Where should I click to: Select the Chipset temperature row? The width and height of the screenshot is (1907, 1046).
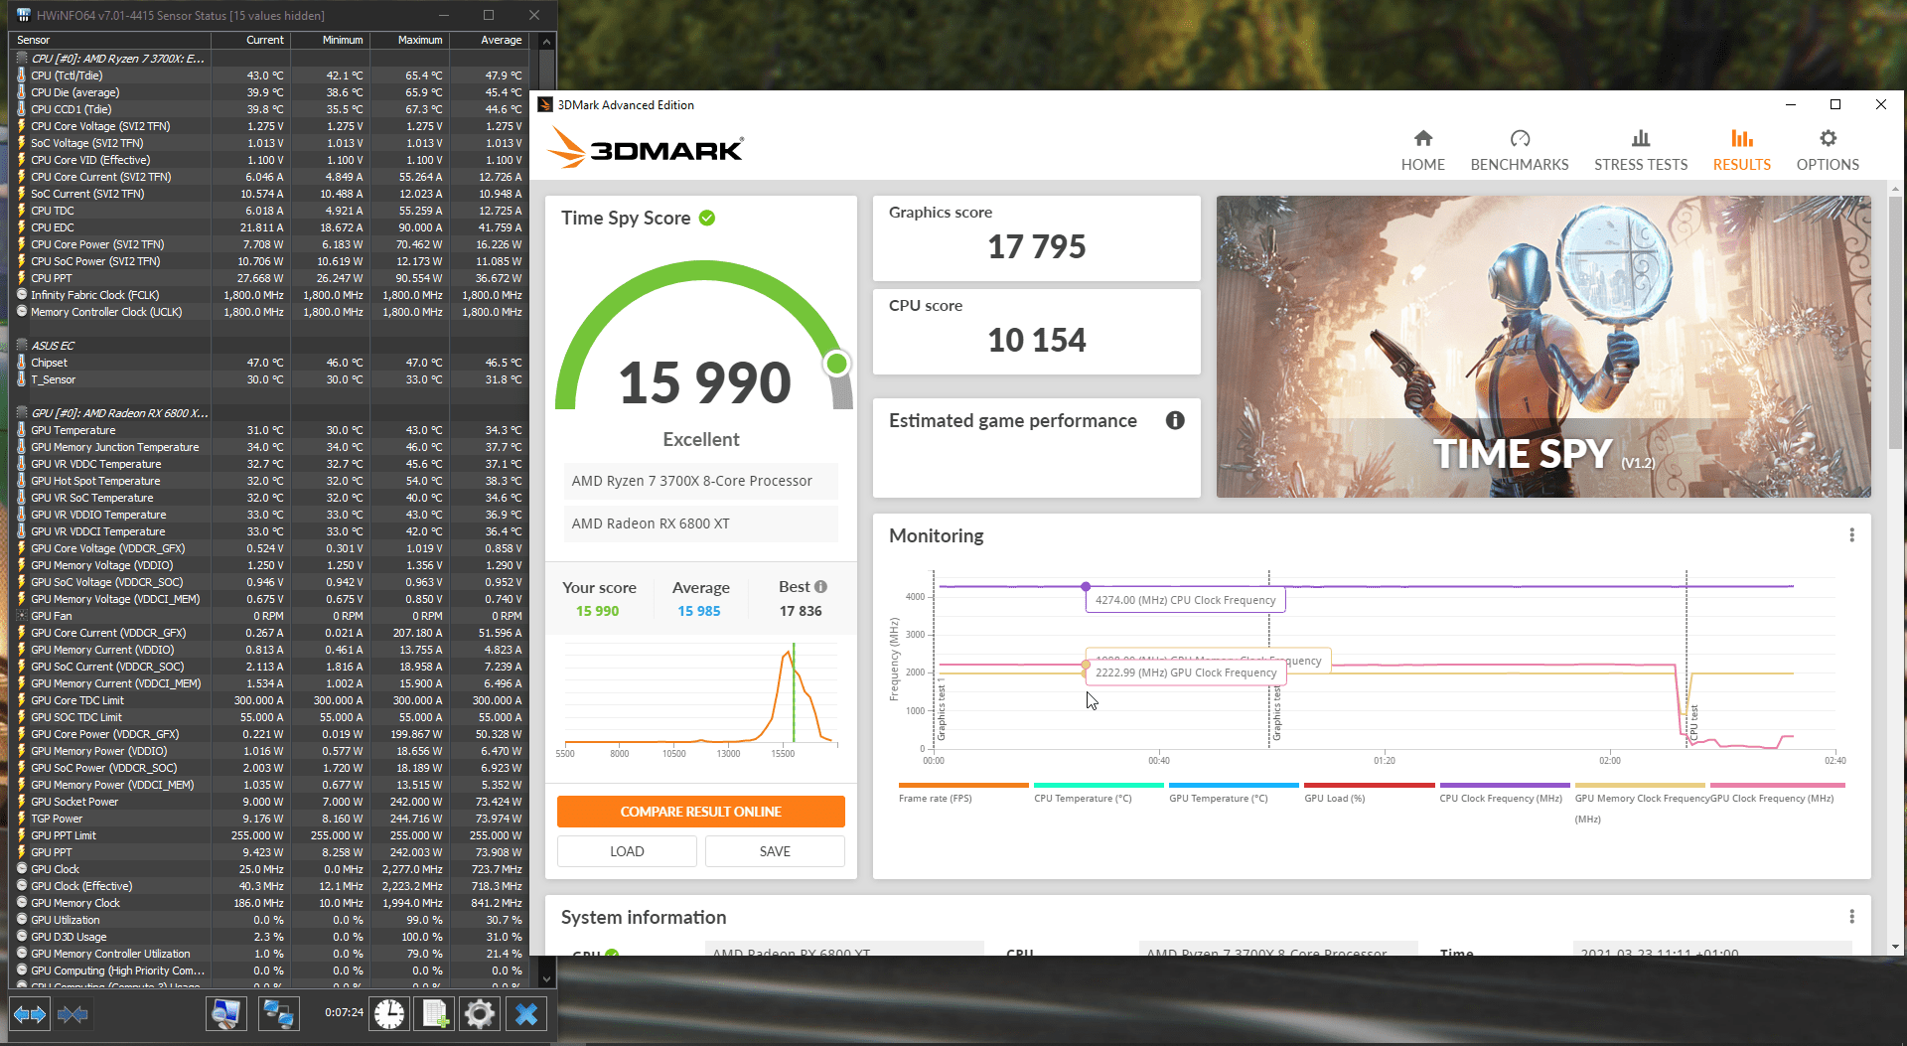click(269, 363)
